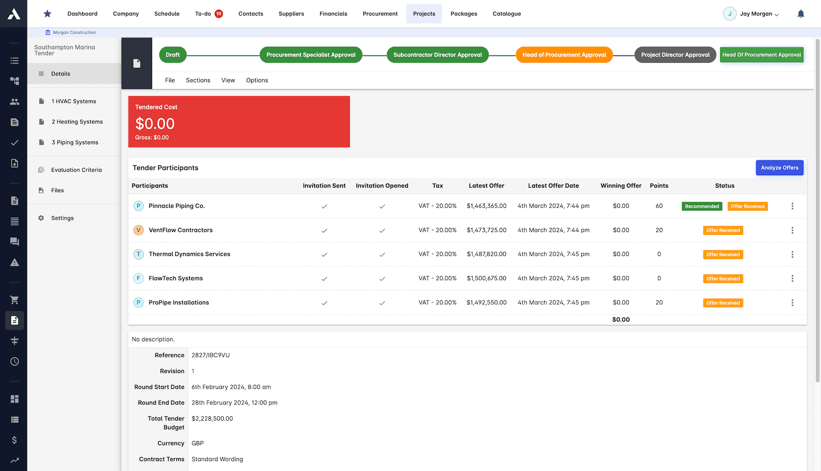Open the notifications bell icon
The image size is (821, 471).
(801, 13)
